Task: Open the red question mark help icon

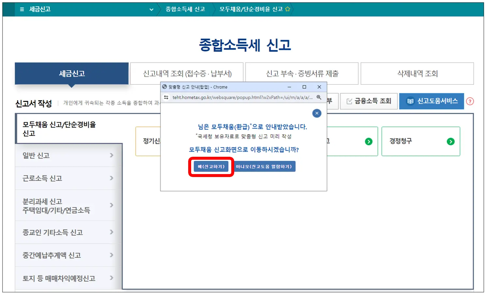Action: click(x=470, y=101)
